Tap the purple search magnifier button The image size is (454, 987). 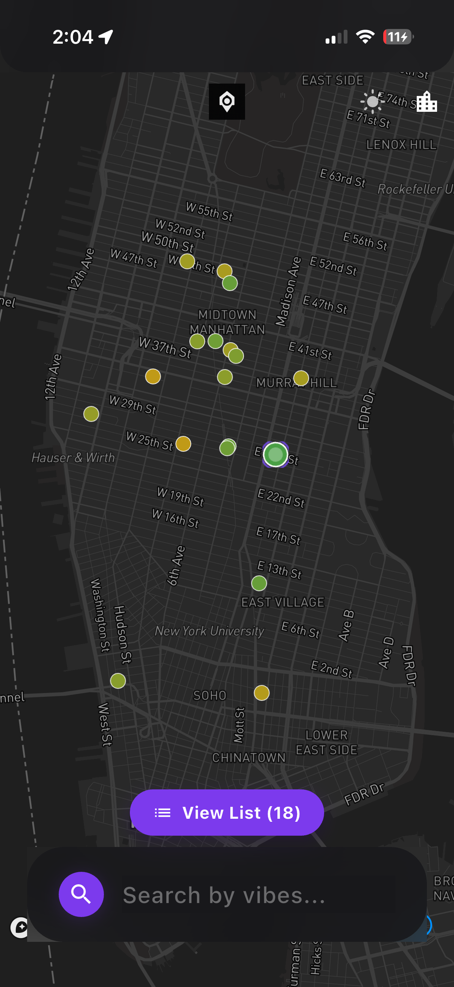point(81,894)
